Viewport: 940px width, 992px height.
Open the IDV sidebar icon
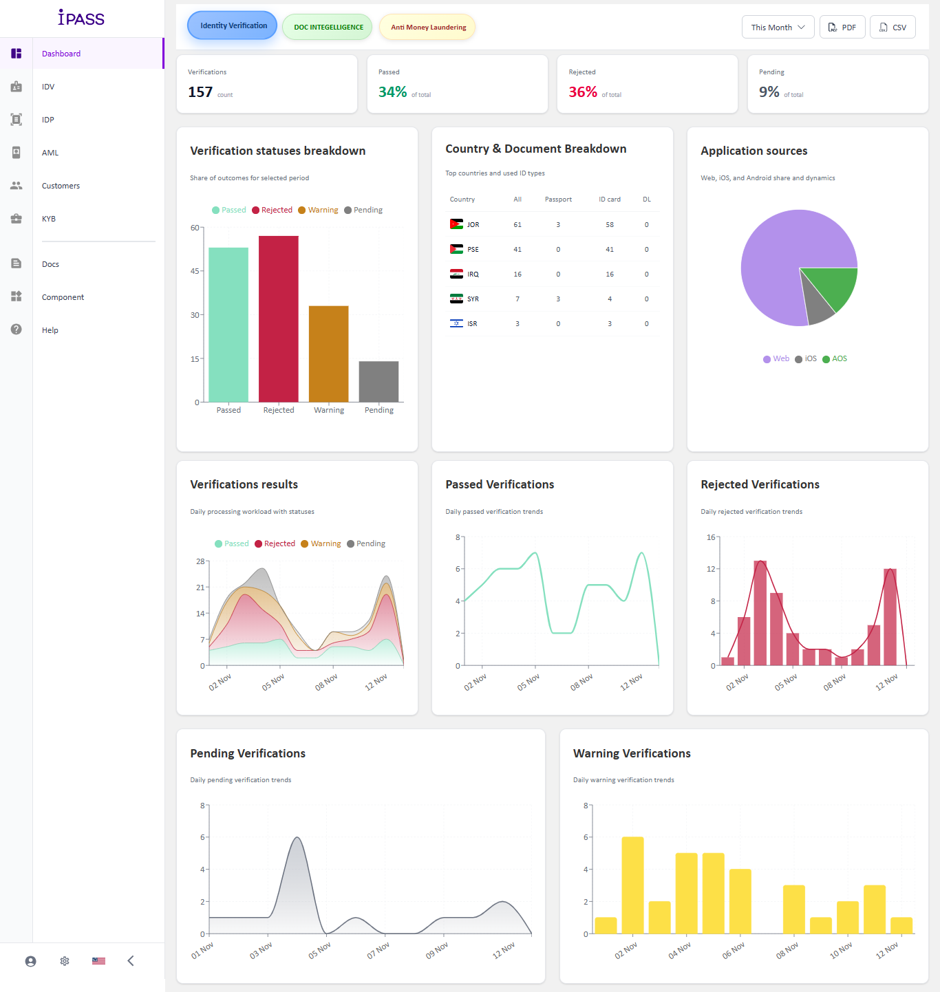point(16,87)
